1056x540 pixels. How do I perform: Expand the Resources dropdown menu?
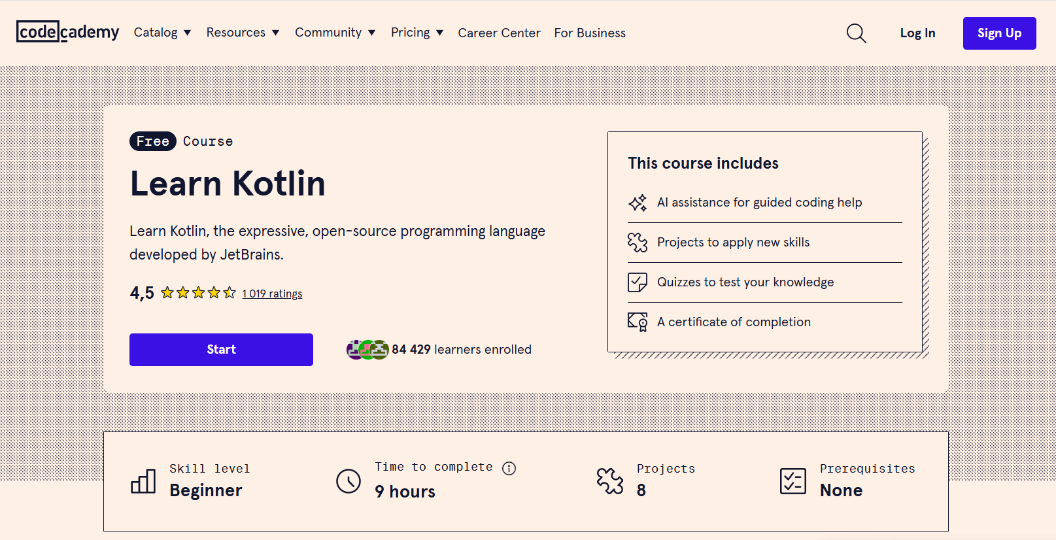(x=243, y=33)
